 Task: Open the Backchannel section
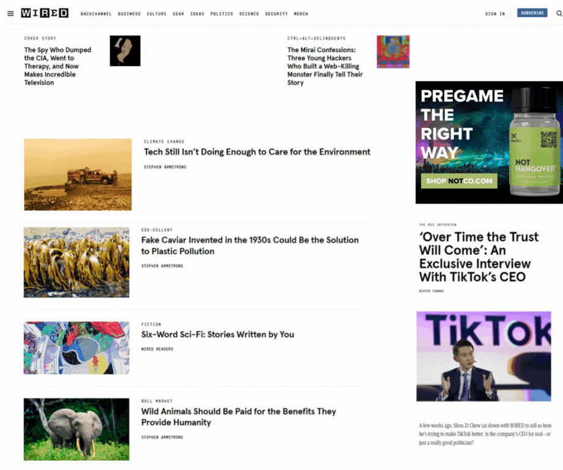[x=96, y=14]
